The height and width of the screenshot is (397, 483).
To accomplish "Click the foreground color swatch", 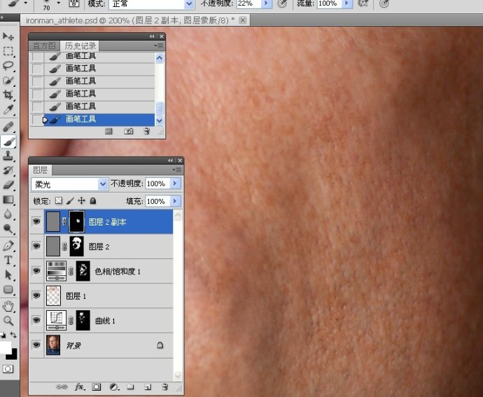I will pos(5,347).
